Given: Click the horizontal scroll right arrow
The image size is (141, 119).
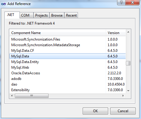Looking at the screenshot, I should [123, 96].
